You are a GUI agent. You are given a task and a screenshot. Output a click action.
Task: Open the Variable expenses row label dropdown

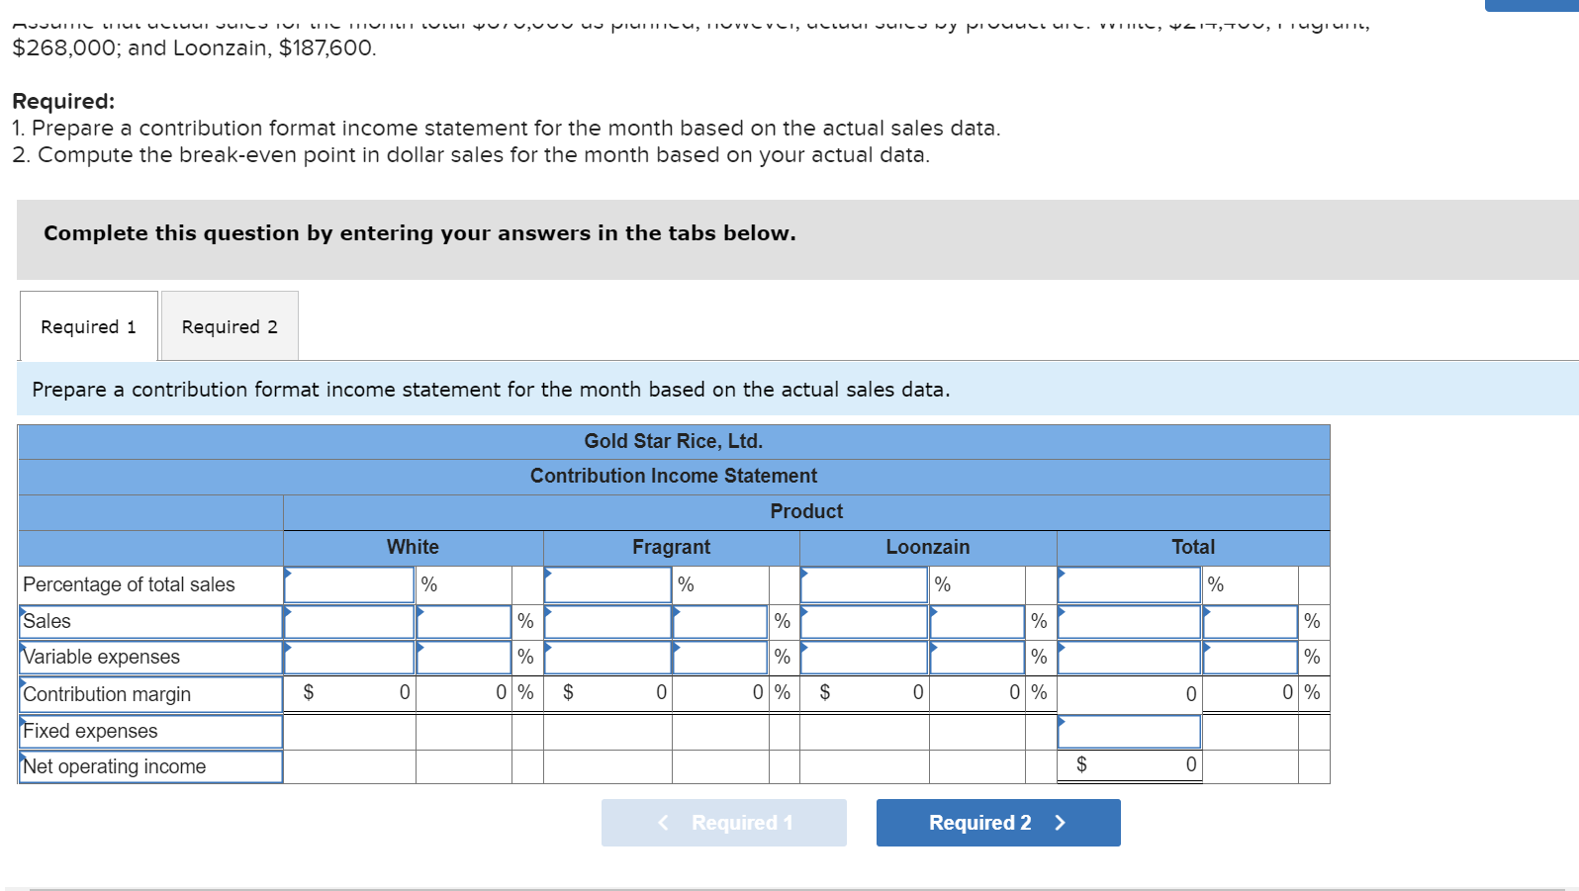pos(150,658)
